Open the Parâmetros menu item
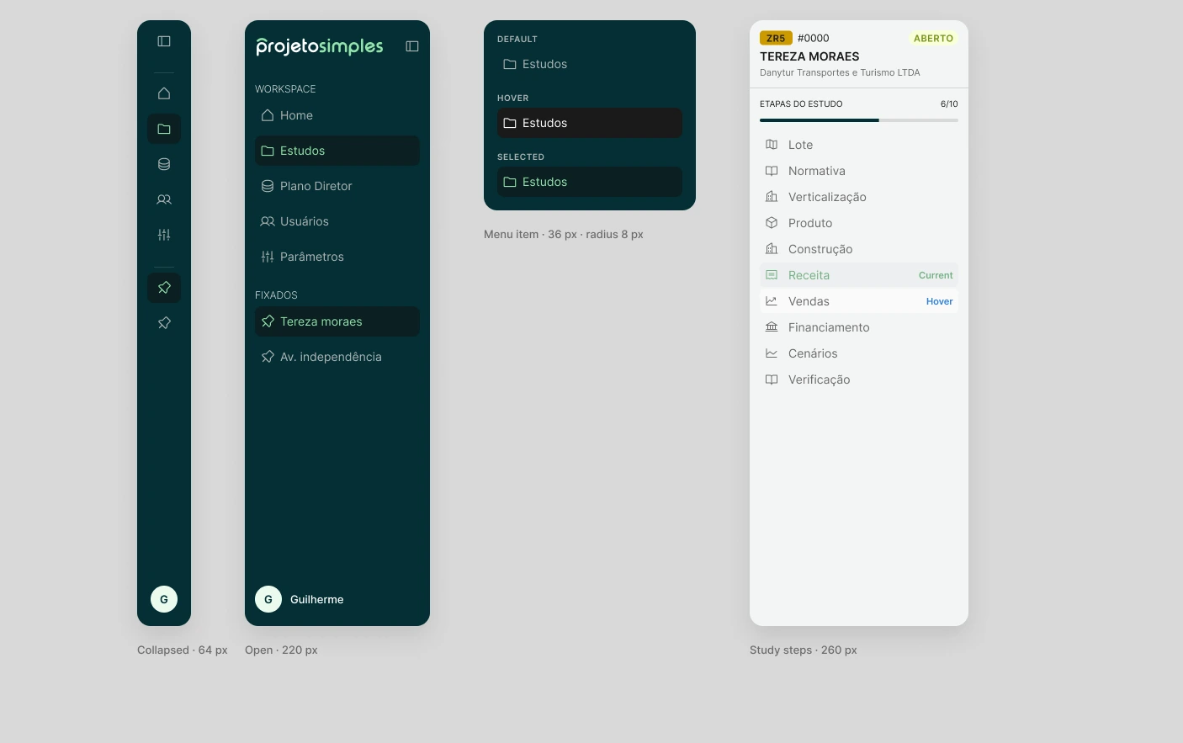The image size is (1183, 743). click(x=337, y=257)
